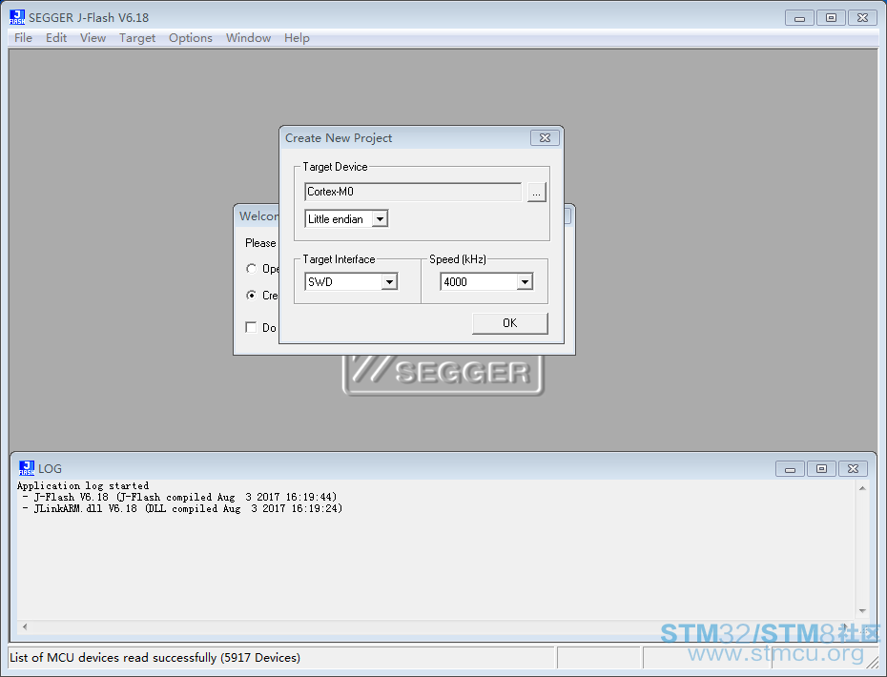Click the LOG scrollbar up arrow
This screenshot has width=887, height=677.
[x=862, y=488]
